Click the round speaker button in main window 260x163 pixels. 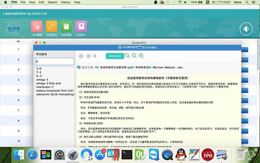[x=246, y=29]
